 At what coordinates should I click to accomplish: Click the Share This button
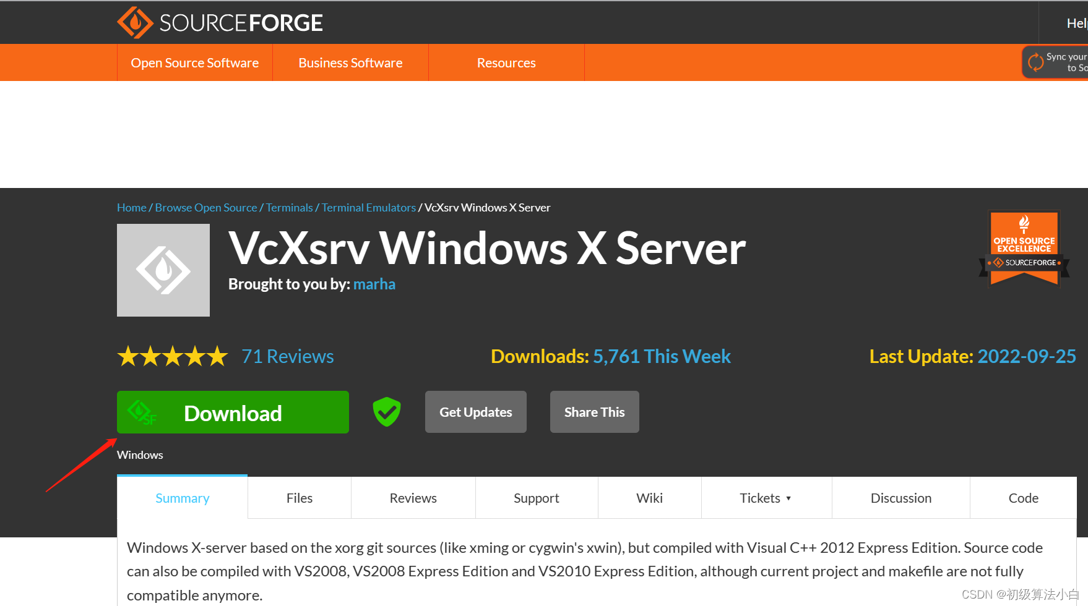[x=594, y=412]
